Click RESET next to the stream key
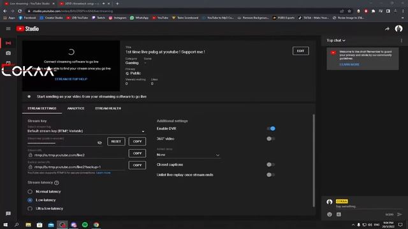Viewport: 408px width, 229px height. [116, 141]
